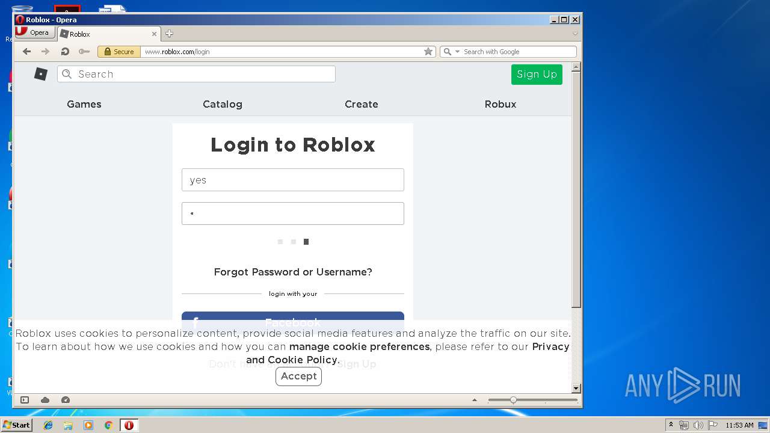This screenshot has width=770, height=433.
Task: Open the Robux menu
Action: (500, 104)
